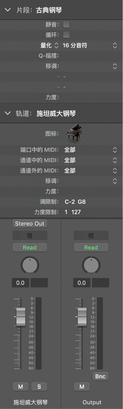Image resolution: width=123 pixels, height=409 pixels.
Task: Enable the 循环 checkbox
Action: (x=66, y=35)
